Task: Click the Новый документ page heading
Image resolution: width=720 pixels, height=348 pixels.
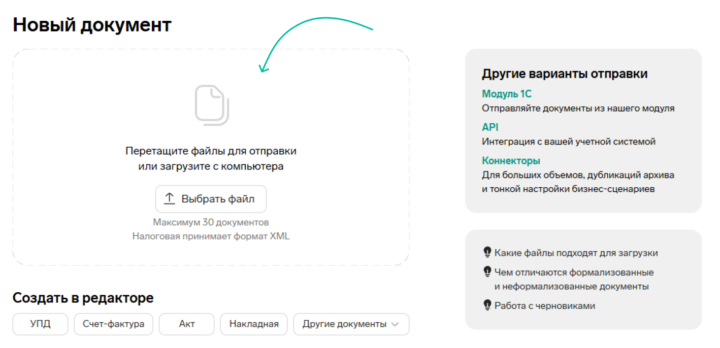Action: pos(92,24)
